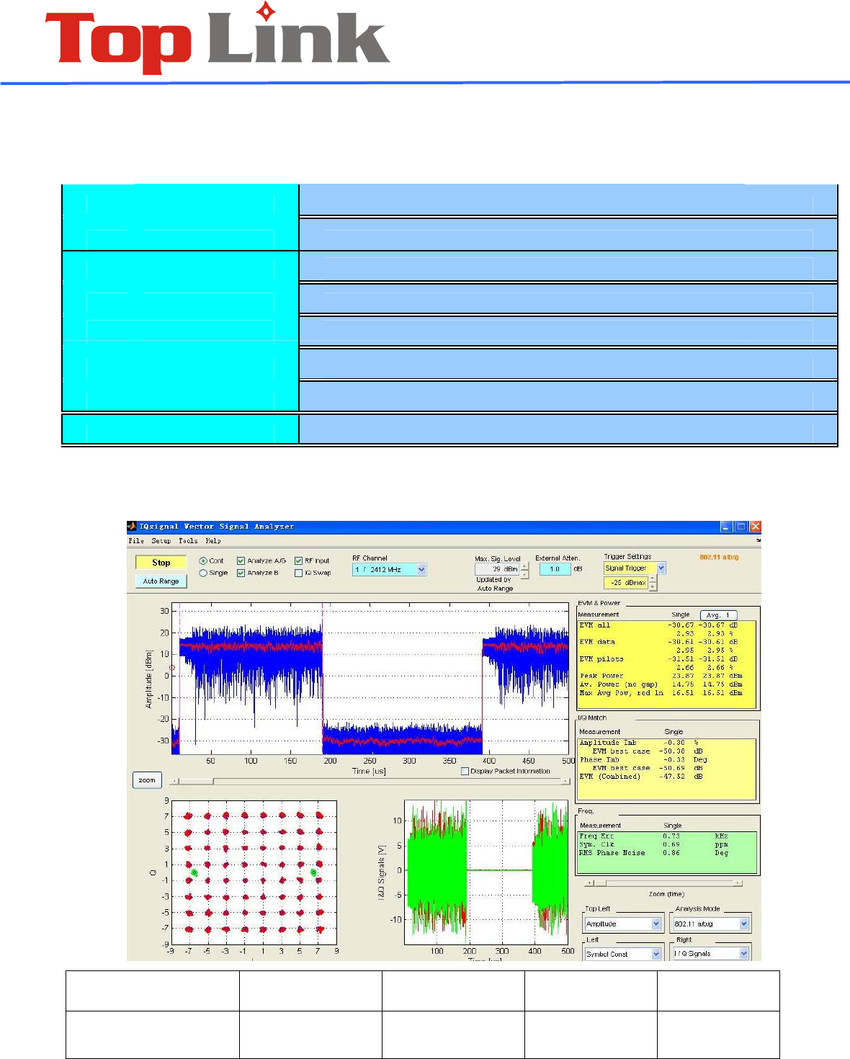Click the menu bar dock arrow icon
Image resolution: width=850 pixels, height=1059 pixels.
point(758,540)
